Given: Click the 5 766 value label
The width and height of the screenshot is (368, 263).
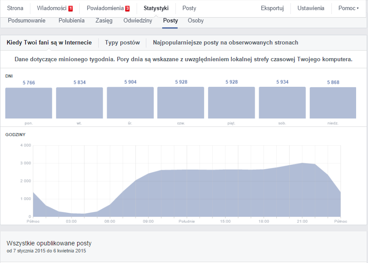Looking at the screenshot, I should click(29, 82).
